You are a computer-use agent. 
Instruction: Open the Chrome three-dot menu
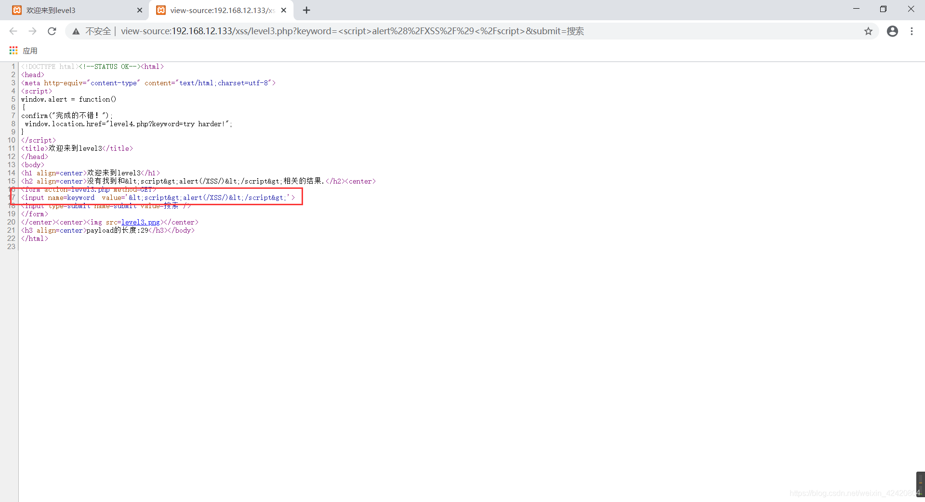912,31
